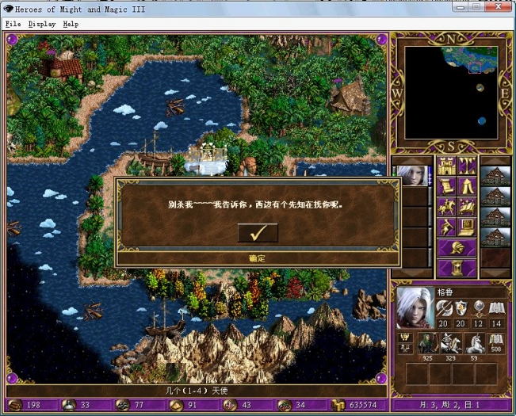Screen dimensions: 516x416
Task: Click the red-roofed house on the map
Action: tap(61, 70)
